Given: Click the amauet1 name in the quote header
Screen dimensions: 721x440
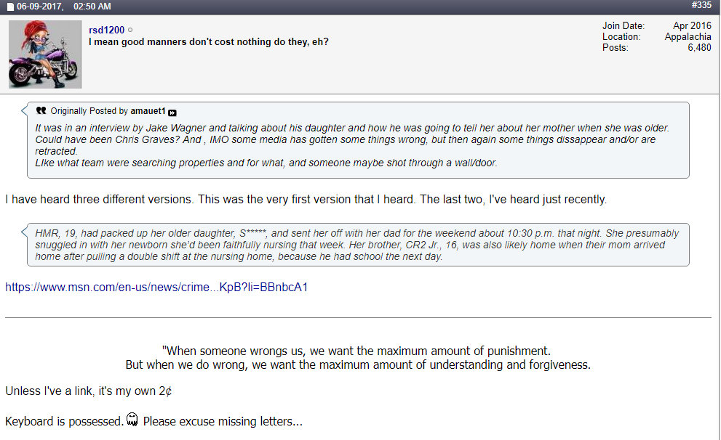Looking at the screenshot, I should (x=148, y=111).
